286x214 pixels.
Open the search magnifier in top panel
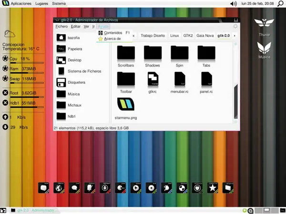coord(280,3)
